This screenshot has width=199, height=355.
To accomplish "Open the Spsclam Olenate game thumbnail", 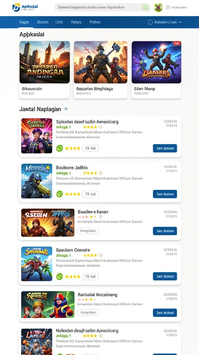I will tap(37, 264).
